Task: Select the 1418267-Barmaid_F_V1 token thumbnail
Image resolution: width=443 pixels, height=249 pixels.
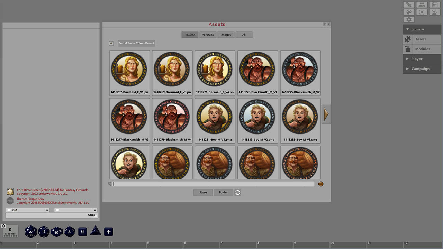Action: (129, 69)
